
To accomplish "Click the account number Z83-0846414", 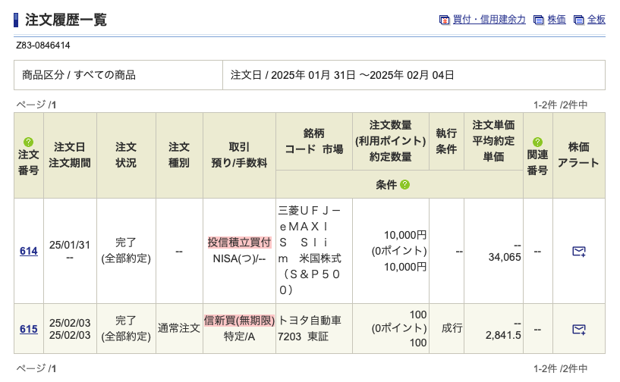I will [43, 45].
